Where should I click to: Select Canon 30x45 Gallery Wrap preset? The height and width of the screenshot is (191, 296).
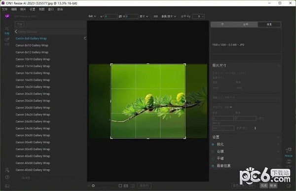pos(33,149)
